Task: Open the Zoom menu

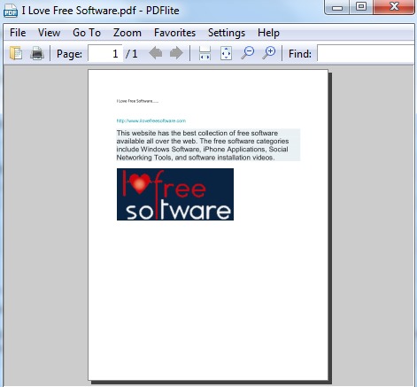Action: coord(127,33)
